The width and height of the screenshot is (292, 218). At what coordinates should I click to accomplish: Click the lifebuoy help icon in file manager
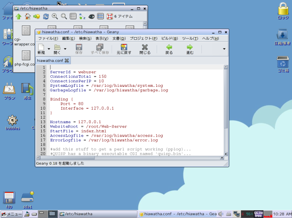click(x=110, y=17)
